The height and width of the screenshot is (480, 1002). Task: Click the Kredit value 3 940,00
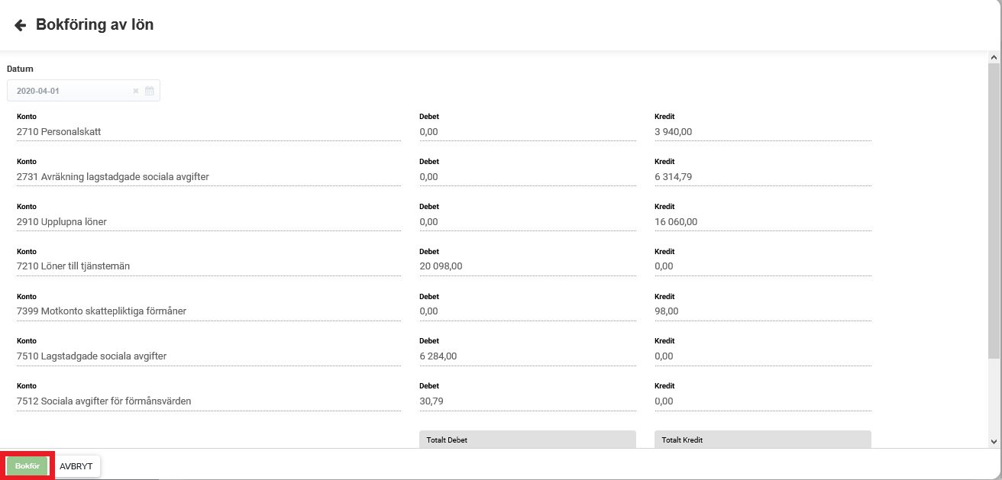click(762, 132)
